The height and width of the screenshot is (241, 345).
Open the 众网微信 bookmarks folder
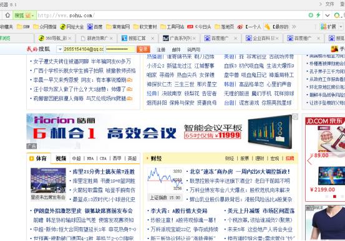coord(45,27)
